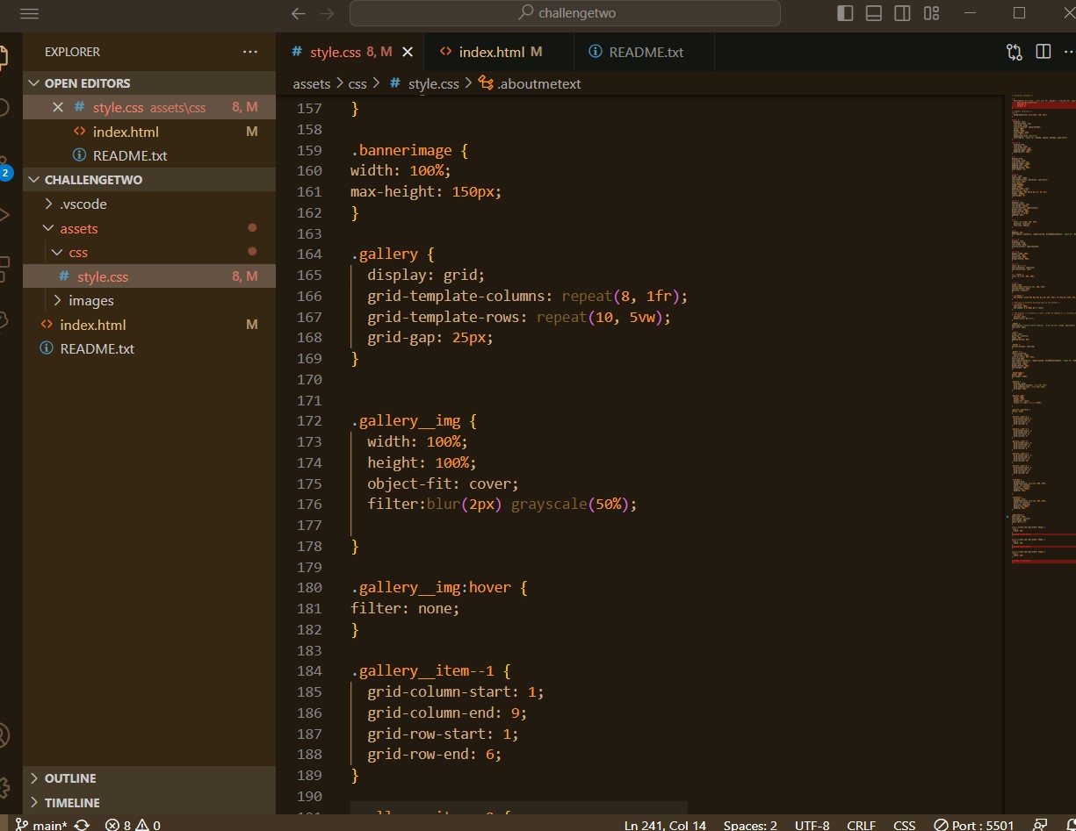Click the main* branch status item
Image resolution: width=1076 pixels, height=831 pixels.
point(42,824)
